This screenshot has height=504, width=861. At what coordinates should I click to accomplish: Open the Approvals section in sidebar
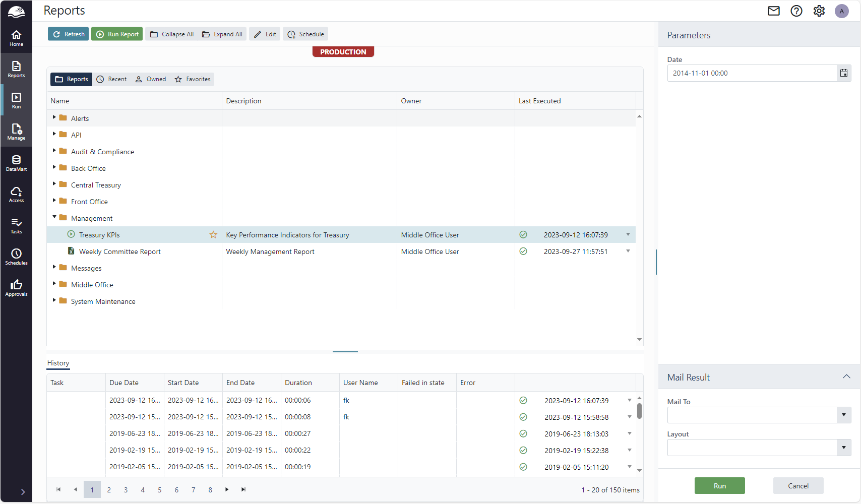16,288
